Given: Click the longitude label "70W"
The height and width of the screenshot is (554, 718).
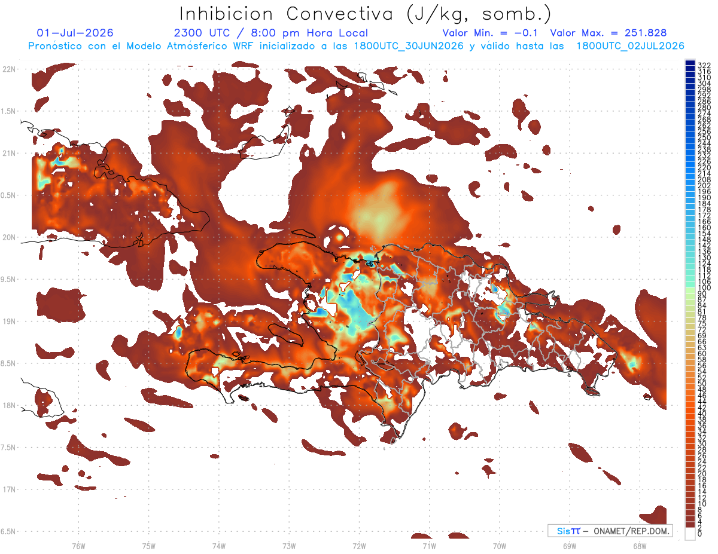Looking at the screenshot, I should tap(500, 546).
